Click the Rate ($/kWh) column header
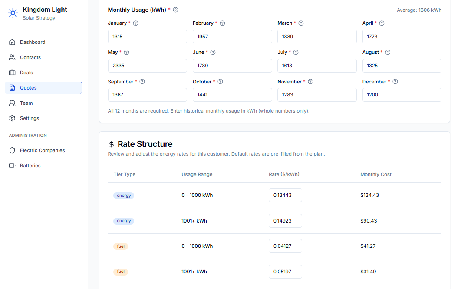Viewport: 451px width, 289px height. pyautogui.click(x=284, y=174)
